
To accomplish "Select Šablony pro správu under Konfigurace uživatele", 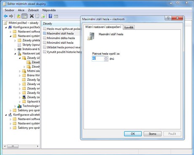I will [x=29, y=128].
